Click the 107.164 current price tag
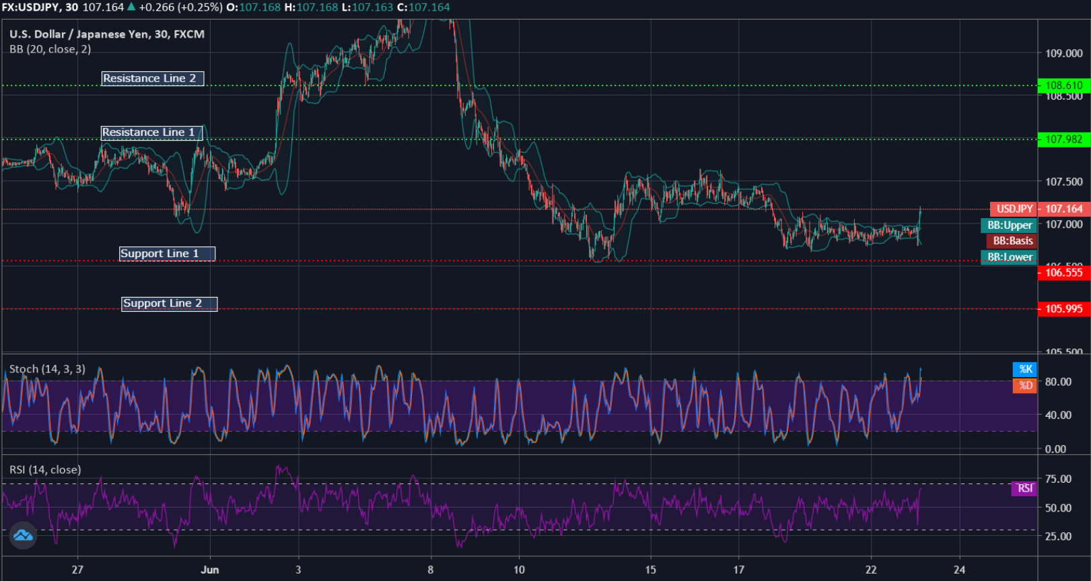 [1064, 209]
